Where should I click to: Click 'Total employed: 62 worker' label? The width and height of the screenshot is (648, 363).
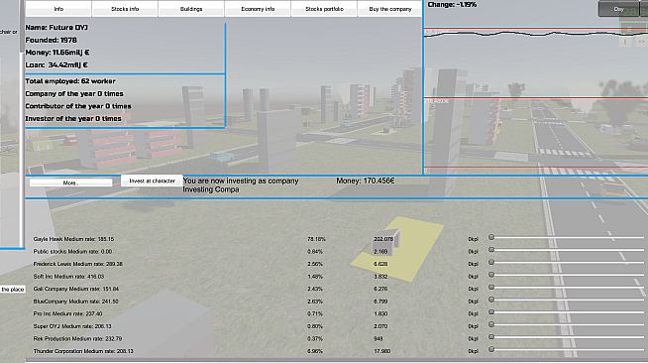[70, 81]
